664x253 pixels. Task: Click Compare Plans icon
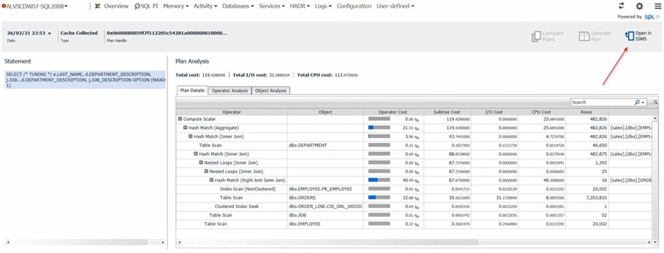pyautogui.click(x=536, y=37)
